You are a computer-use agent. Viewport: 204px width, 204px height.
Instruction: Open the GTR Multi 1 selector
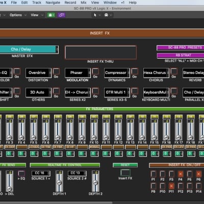point(117,92)
